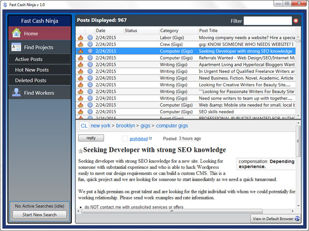Open Hot New Posts in the sidebar

[32, 70]
